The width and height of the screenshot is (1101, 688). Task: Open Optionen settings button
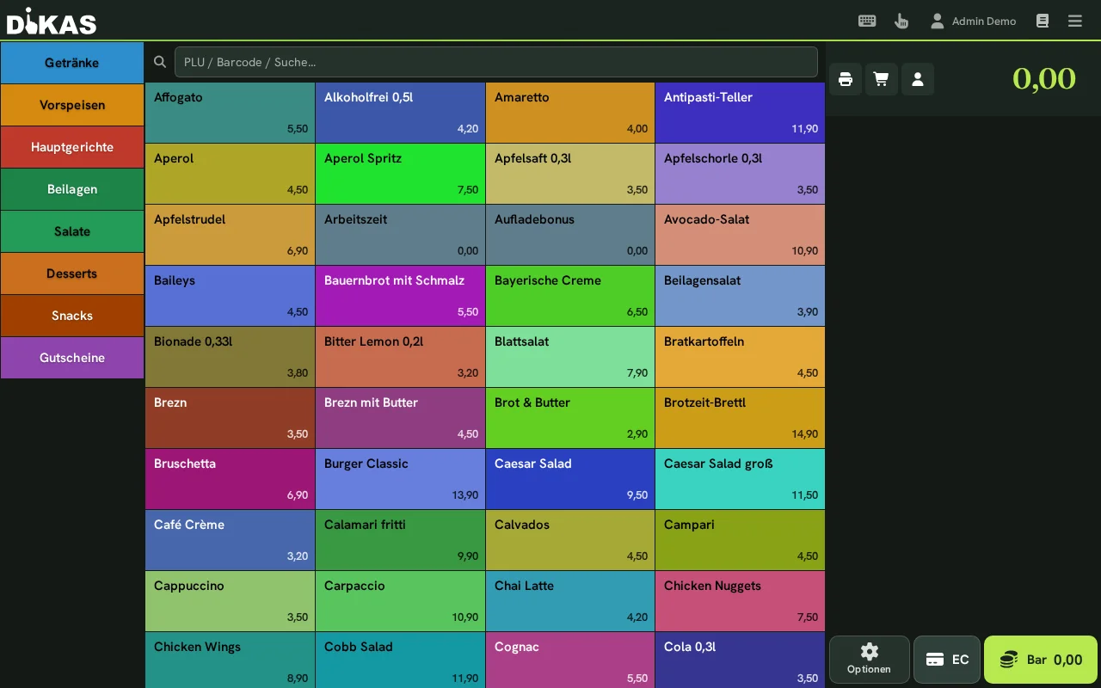(870, 660)
